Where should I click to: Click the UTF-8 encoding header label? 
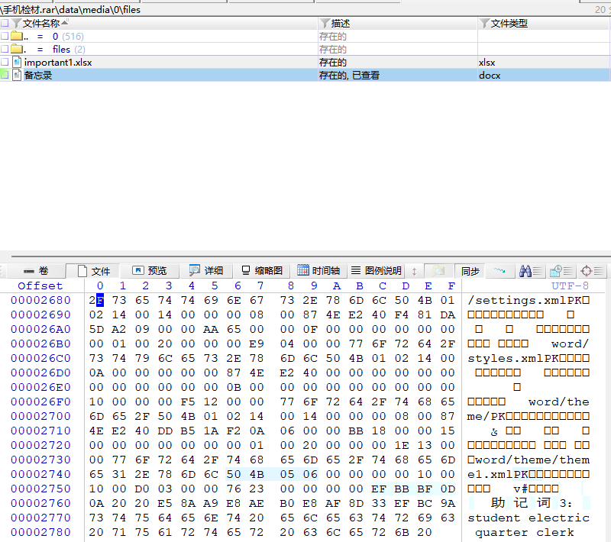(x=570, y=286)
